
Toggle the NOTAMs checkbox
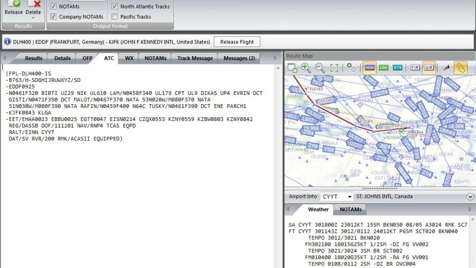53,6
